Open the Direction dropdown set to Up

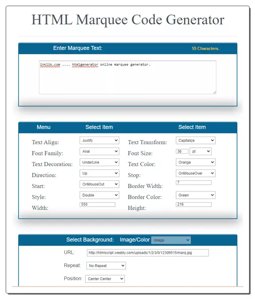coord(99,173)
